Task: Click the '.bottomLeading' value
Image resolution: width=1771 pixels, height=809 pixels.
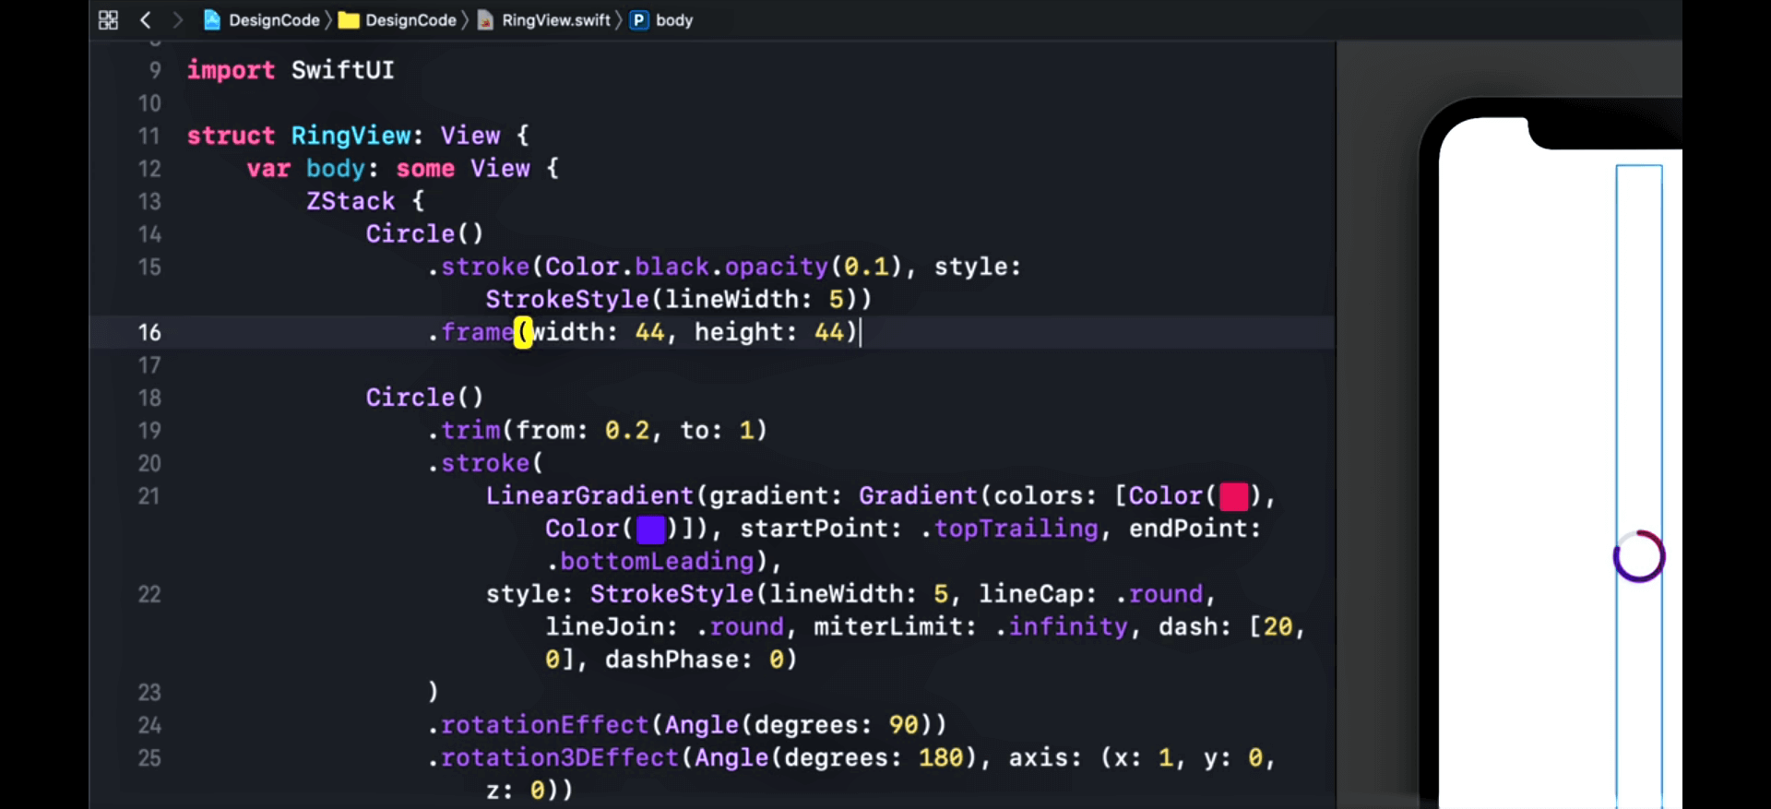Action: 651,562
